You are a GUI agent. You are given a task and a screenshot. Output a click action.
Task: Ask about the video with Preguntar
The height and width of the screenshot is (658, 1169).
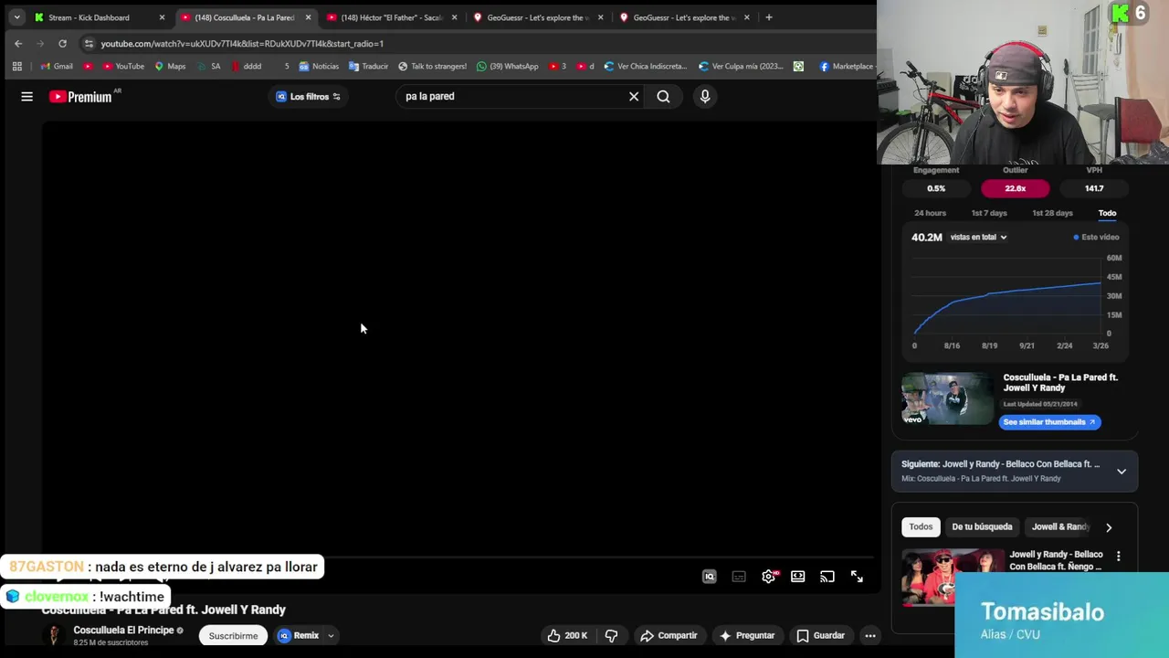pos(746,635)
